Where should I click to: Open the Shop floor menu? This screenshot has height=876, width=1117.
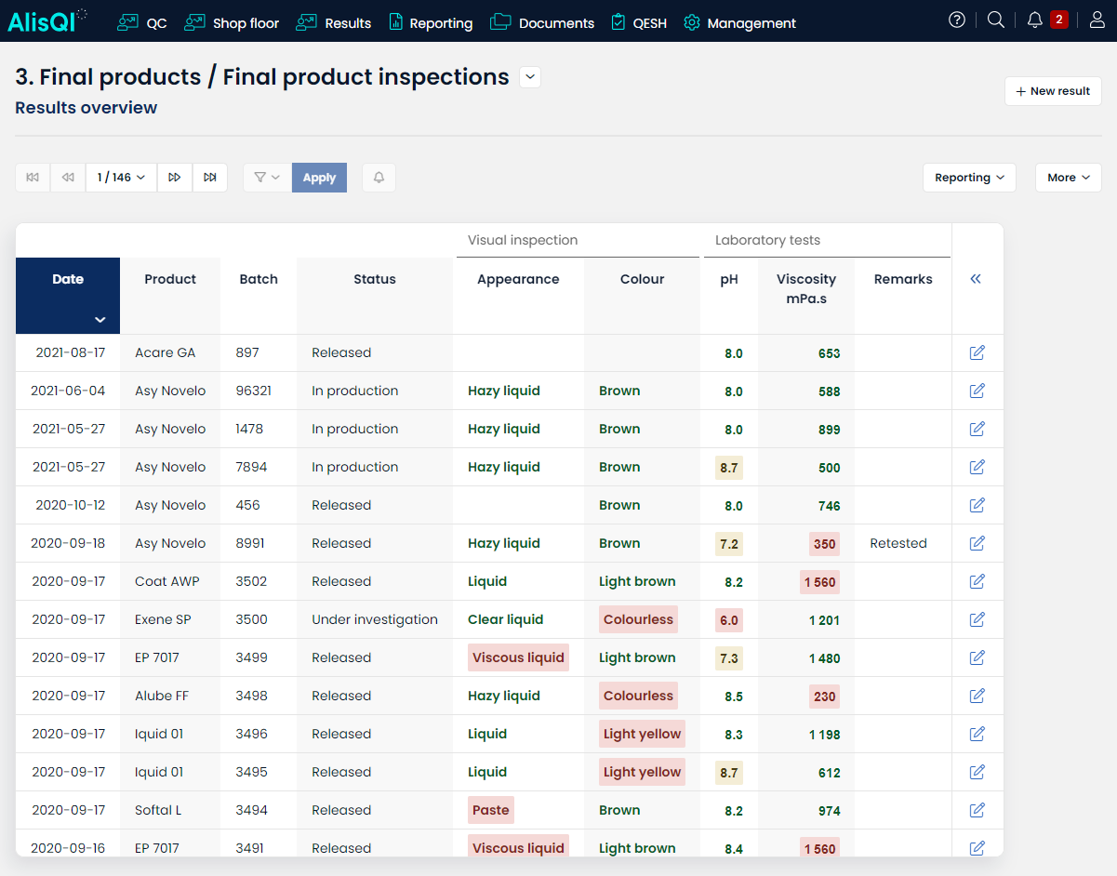point(233,23)
